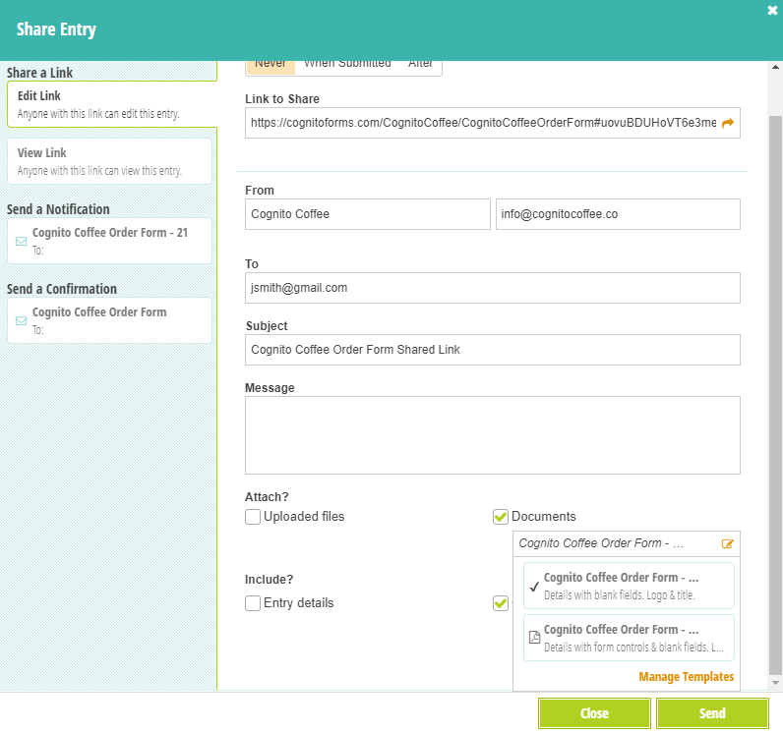Click the 'Include?' label
The height and width of the screenshot is (733, 783).
[x=269, y=580]
